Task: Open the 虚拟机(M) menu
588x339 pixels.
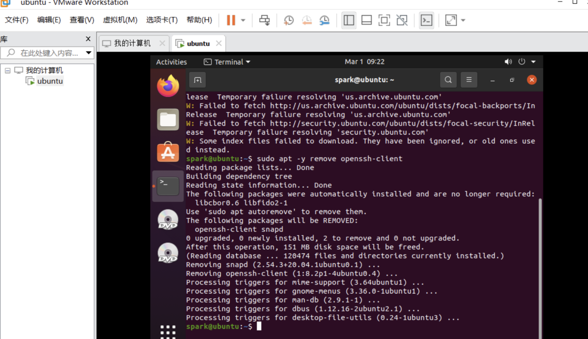Action: (120, 20)
